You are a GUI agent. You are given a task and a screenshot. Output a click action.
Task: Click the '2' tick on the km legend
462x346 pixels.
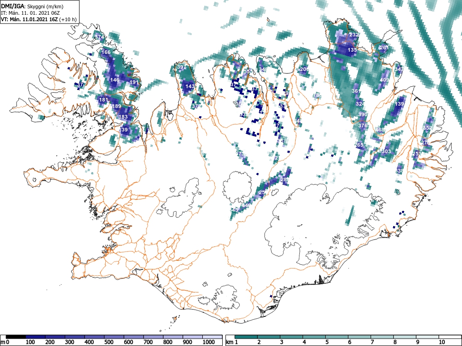tap(259, 342)
